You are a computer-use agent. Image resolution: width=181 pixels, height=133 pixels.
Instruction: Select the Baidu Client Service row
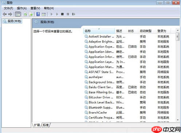tap(127, 87)
